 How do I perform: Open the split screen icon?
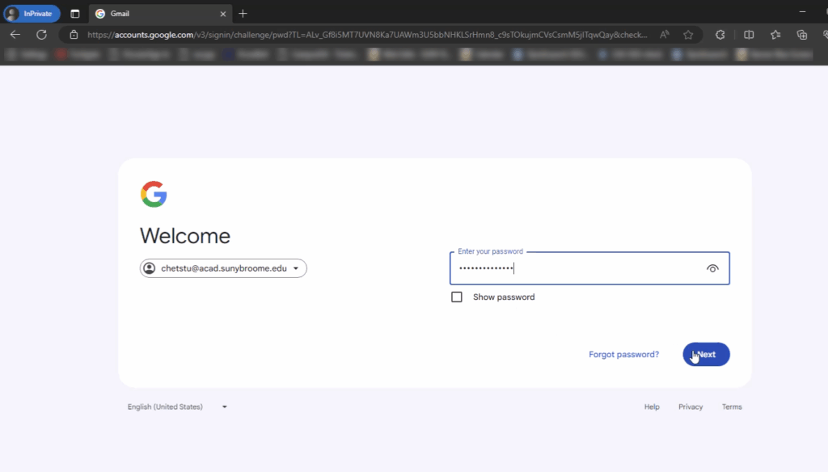tap(749, 35)
